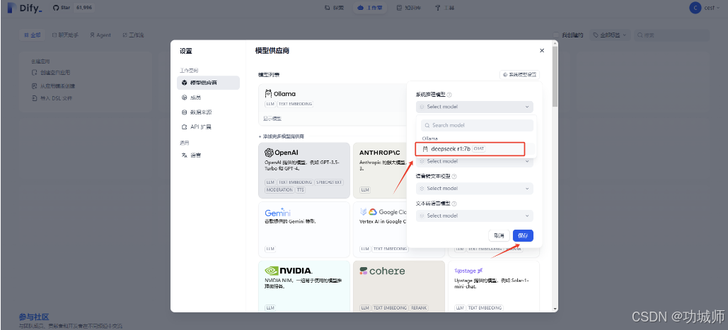This screenshot has height=330, width=728.
Task: Click the settings dialog vertical scrollbar
Action: click(x=555, y=76)
